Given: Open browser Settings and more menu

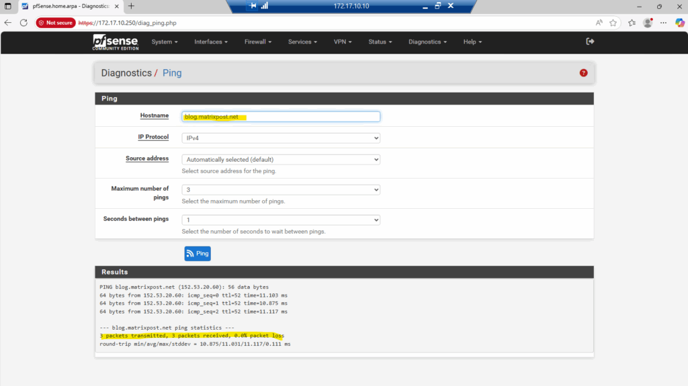Looking at the screenshot, I should tap(663, 23).
